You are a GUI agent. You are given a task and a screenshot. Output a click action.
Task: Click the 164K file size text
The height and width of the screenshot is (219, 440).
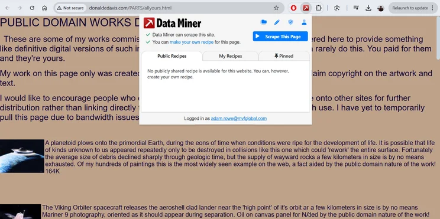[x=53, y=171]
